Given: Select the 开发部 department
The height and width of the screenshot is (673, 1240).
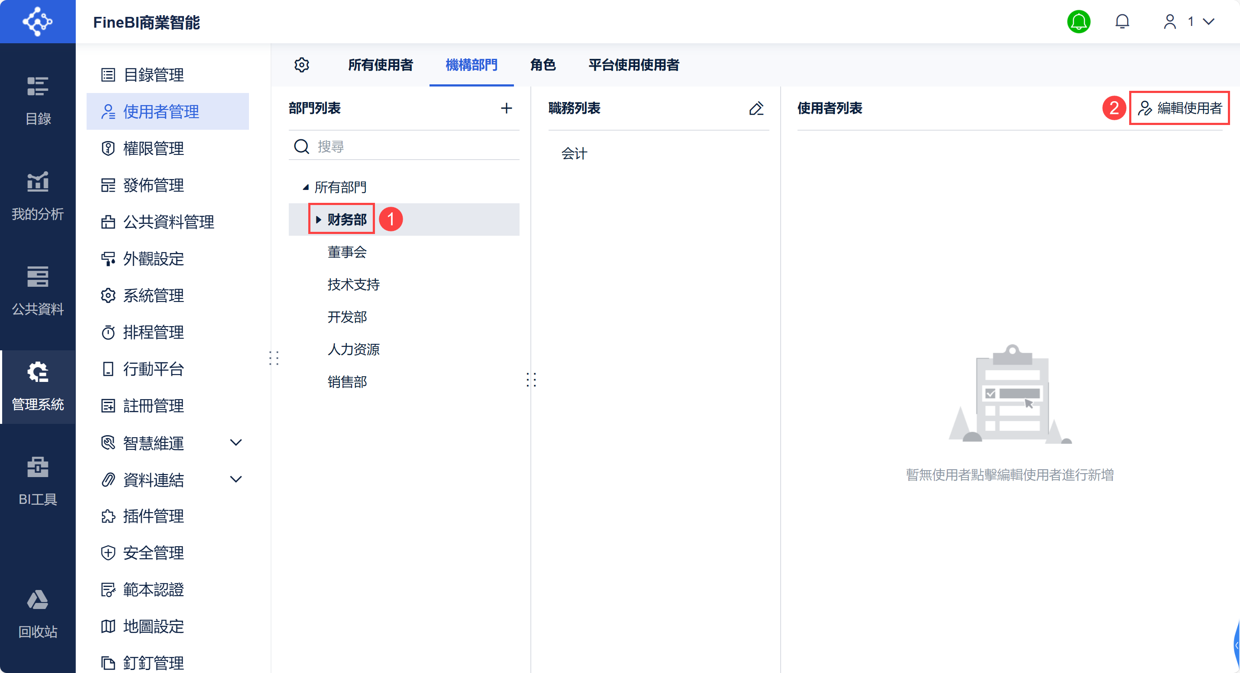Looking at the screenshot, I should 347,317.
